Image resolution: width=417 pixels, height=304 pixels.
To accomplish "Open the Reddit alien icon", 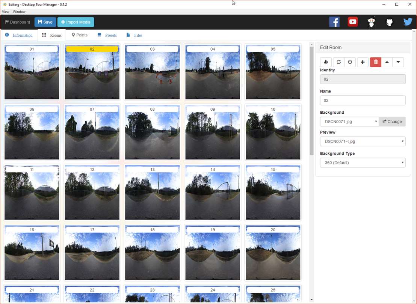I will click(371, 22).
